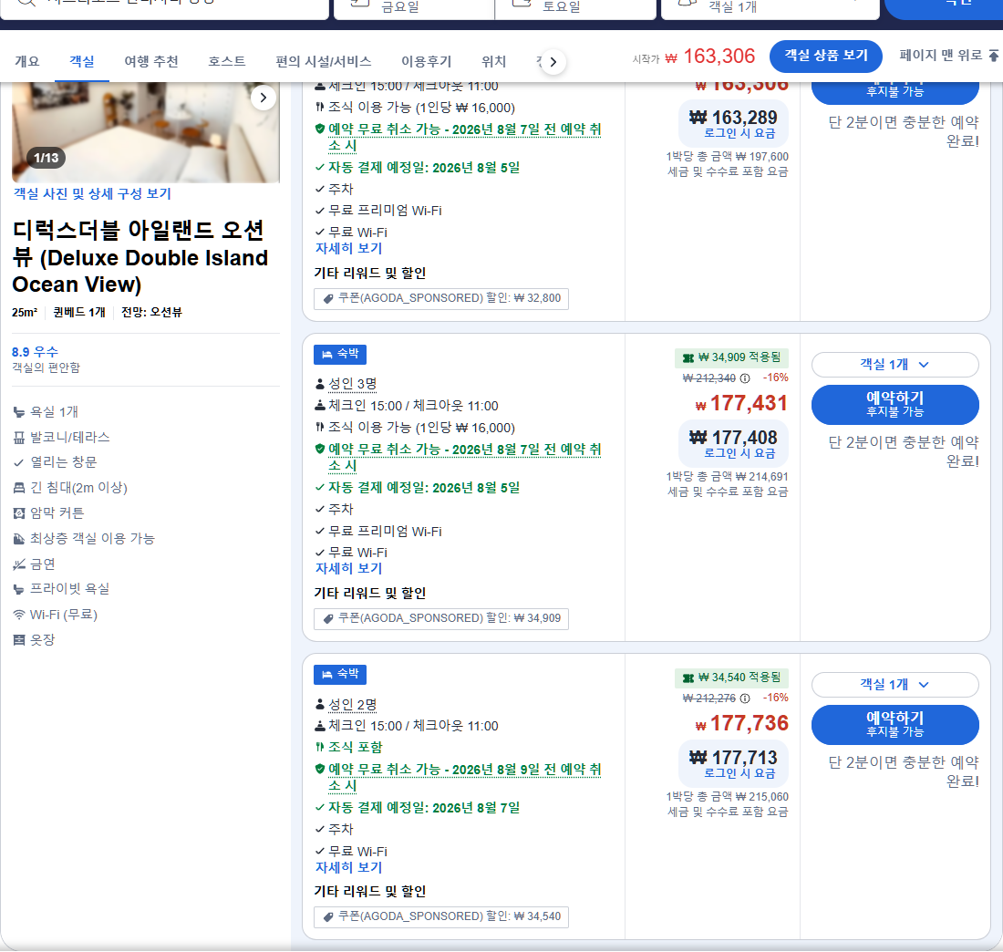Image resolution: width=1003 pixels, height=952 pixels.
Task: Click coupon tag icon for ₩34,909 discount
Action: [328, 618]
